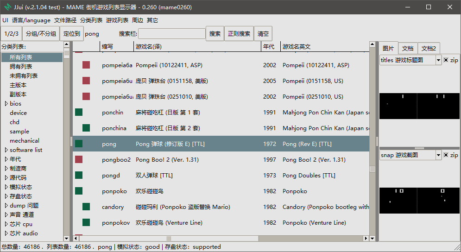The width and height of the screenshot is (461, 252).
Task: Click the 缩写 column header
Action: click(x=117, y=46)
